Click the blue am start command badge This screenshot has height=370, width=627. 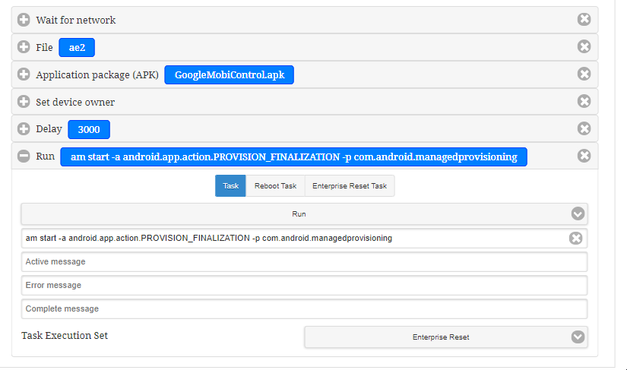(293, 157)
